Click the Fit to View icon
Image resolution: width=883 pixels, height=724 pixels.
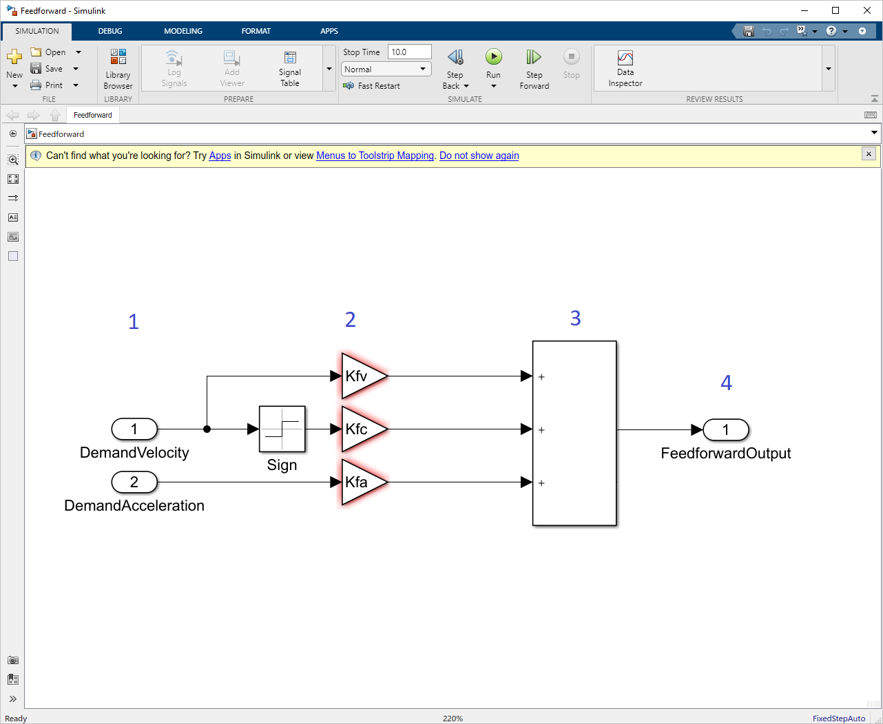click(13, 179)
